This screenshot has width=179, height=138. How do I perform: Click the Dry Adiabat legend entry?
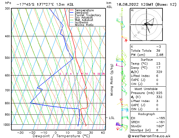tap(84, 18)
